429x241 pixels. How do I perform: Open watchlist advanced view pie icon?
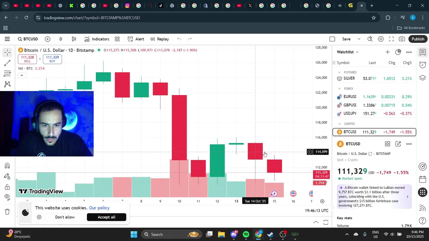398,52
